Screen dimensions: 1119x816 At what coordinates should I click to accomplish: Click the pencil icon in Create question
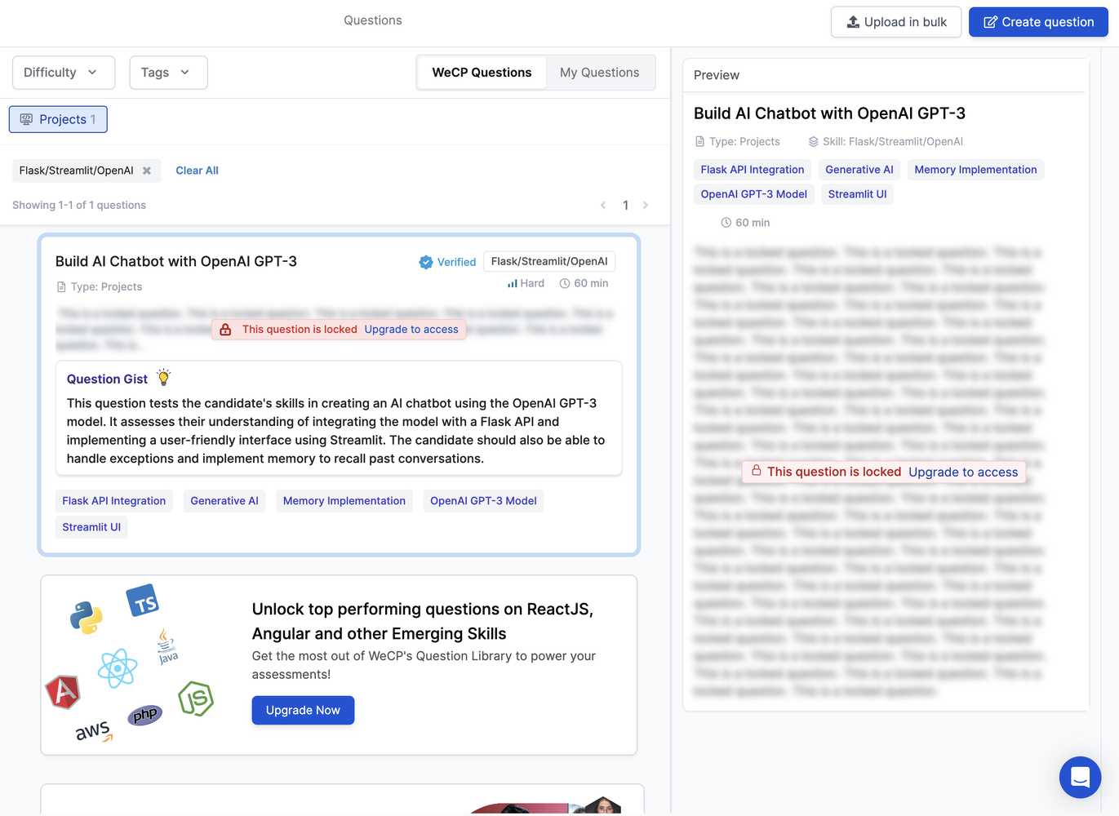tap(990, 22)
